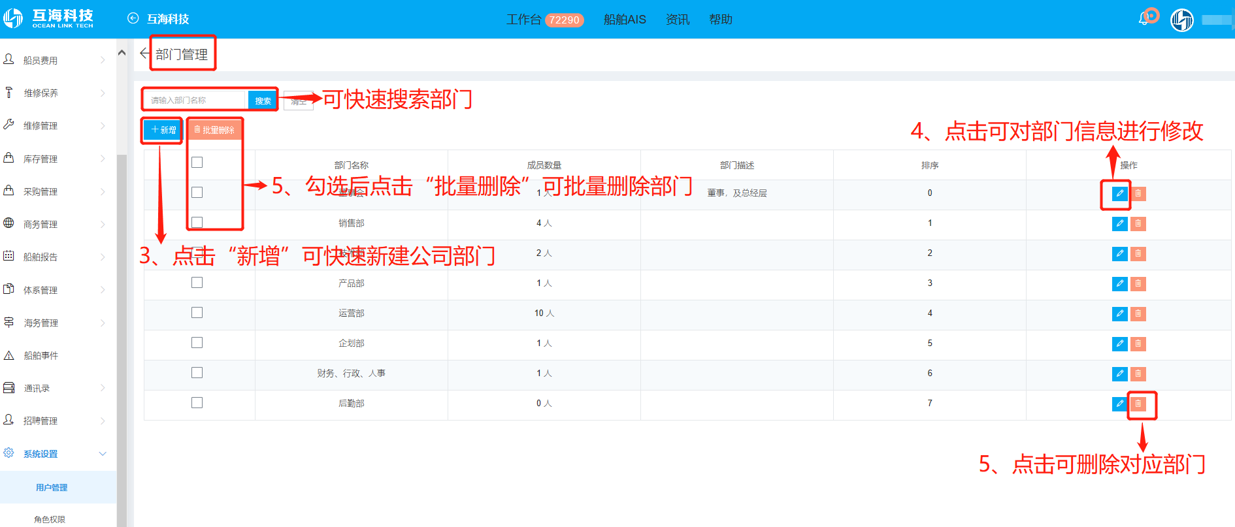Edit the 财务、行政、人事 department
The height and width of the screenshot is (527, 1235).
tap(1119, 374)
